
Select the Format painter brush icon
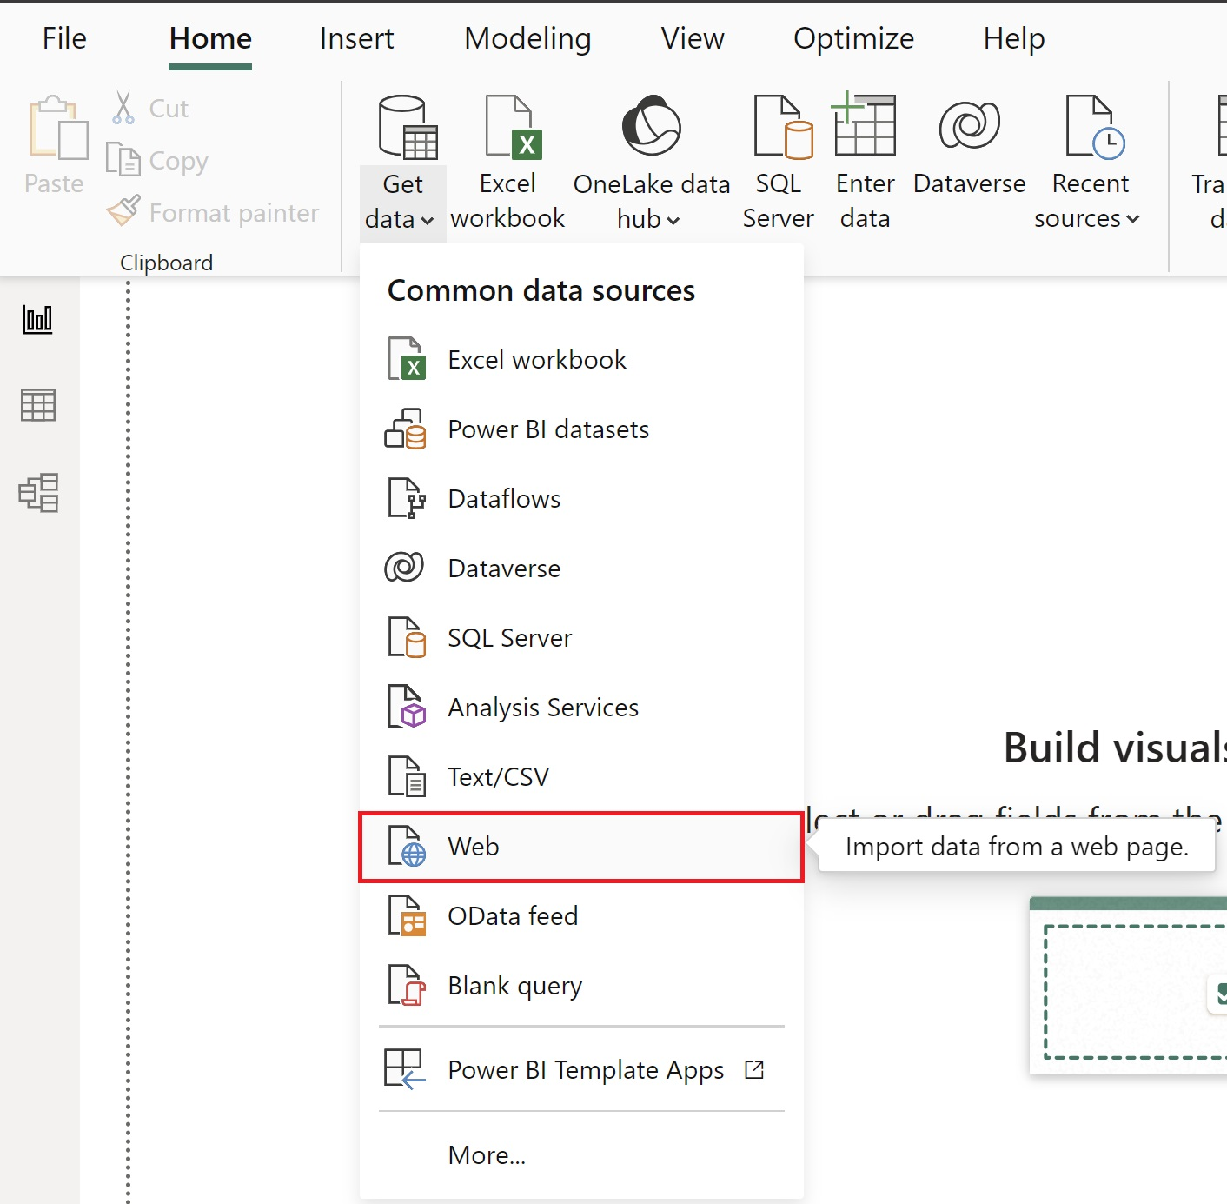123,211
